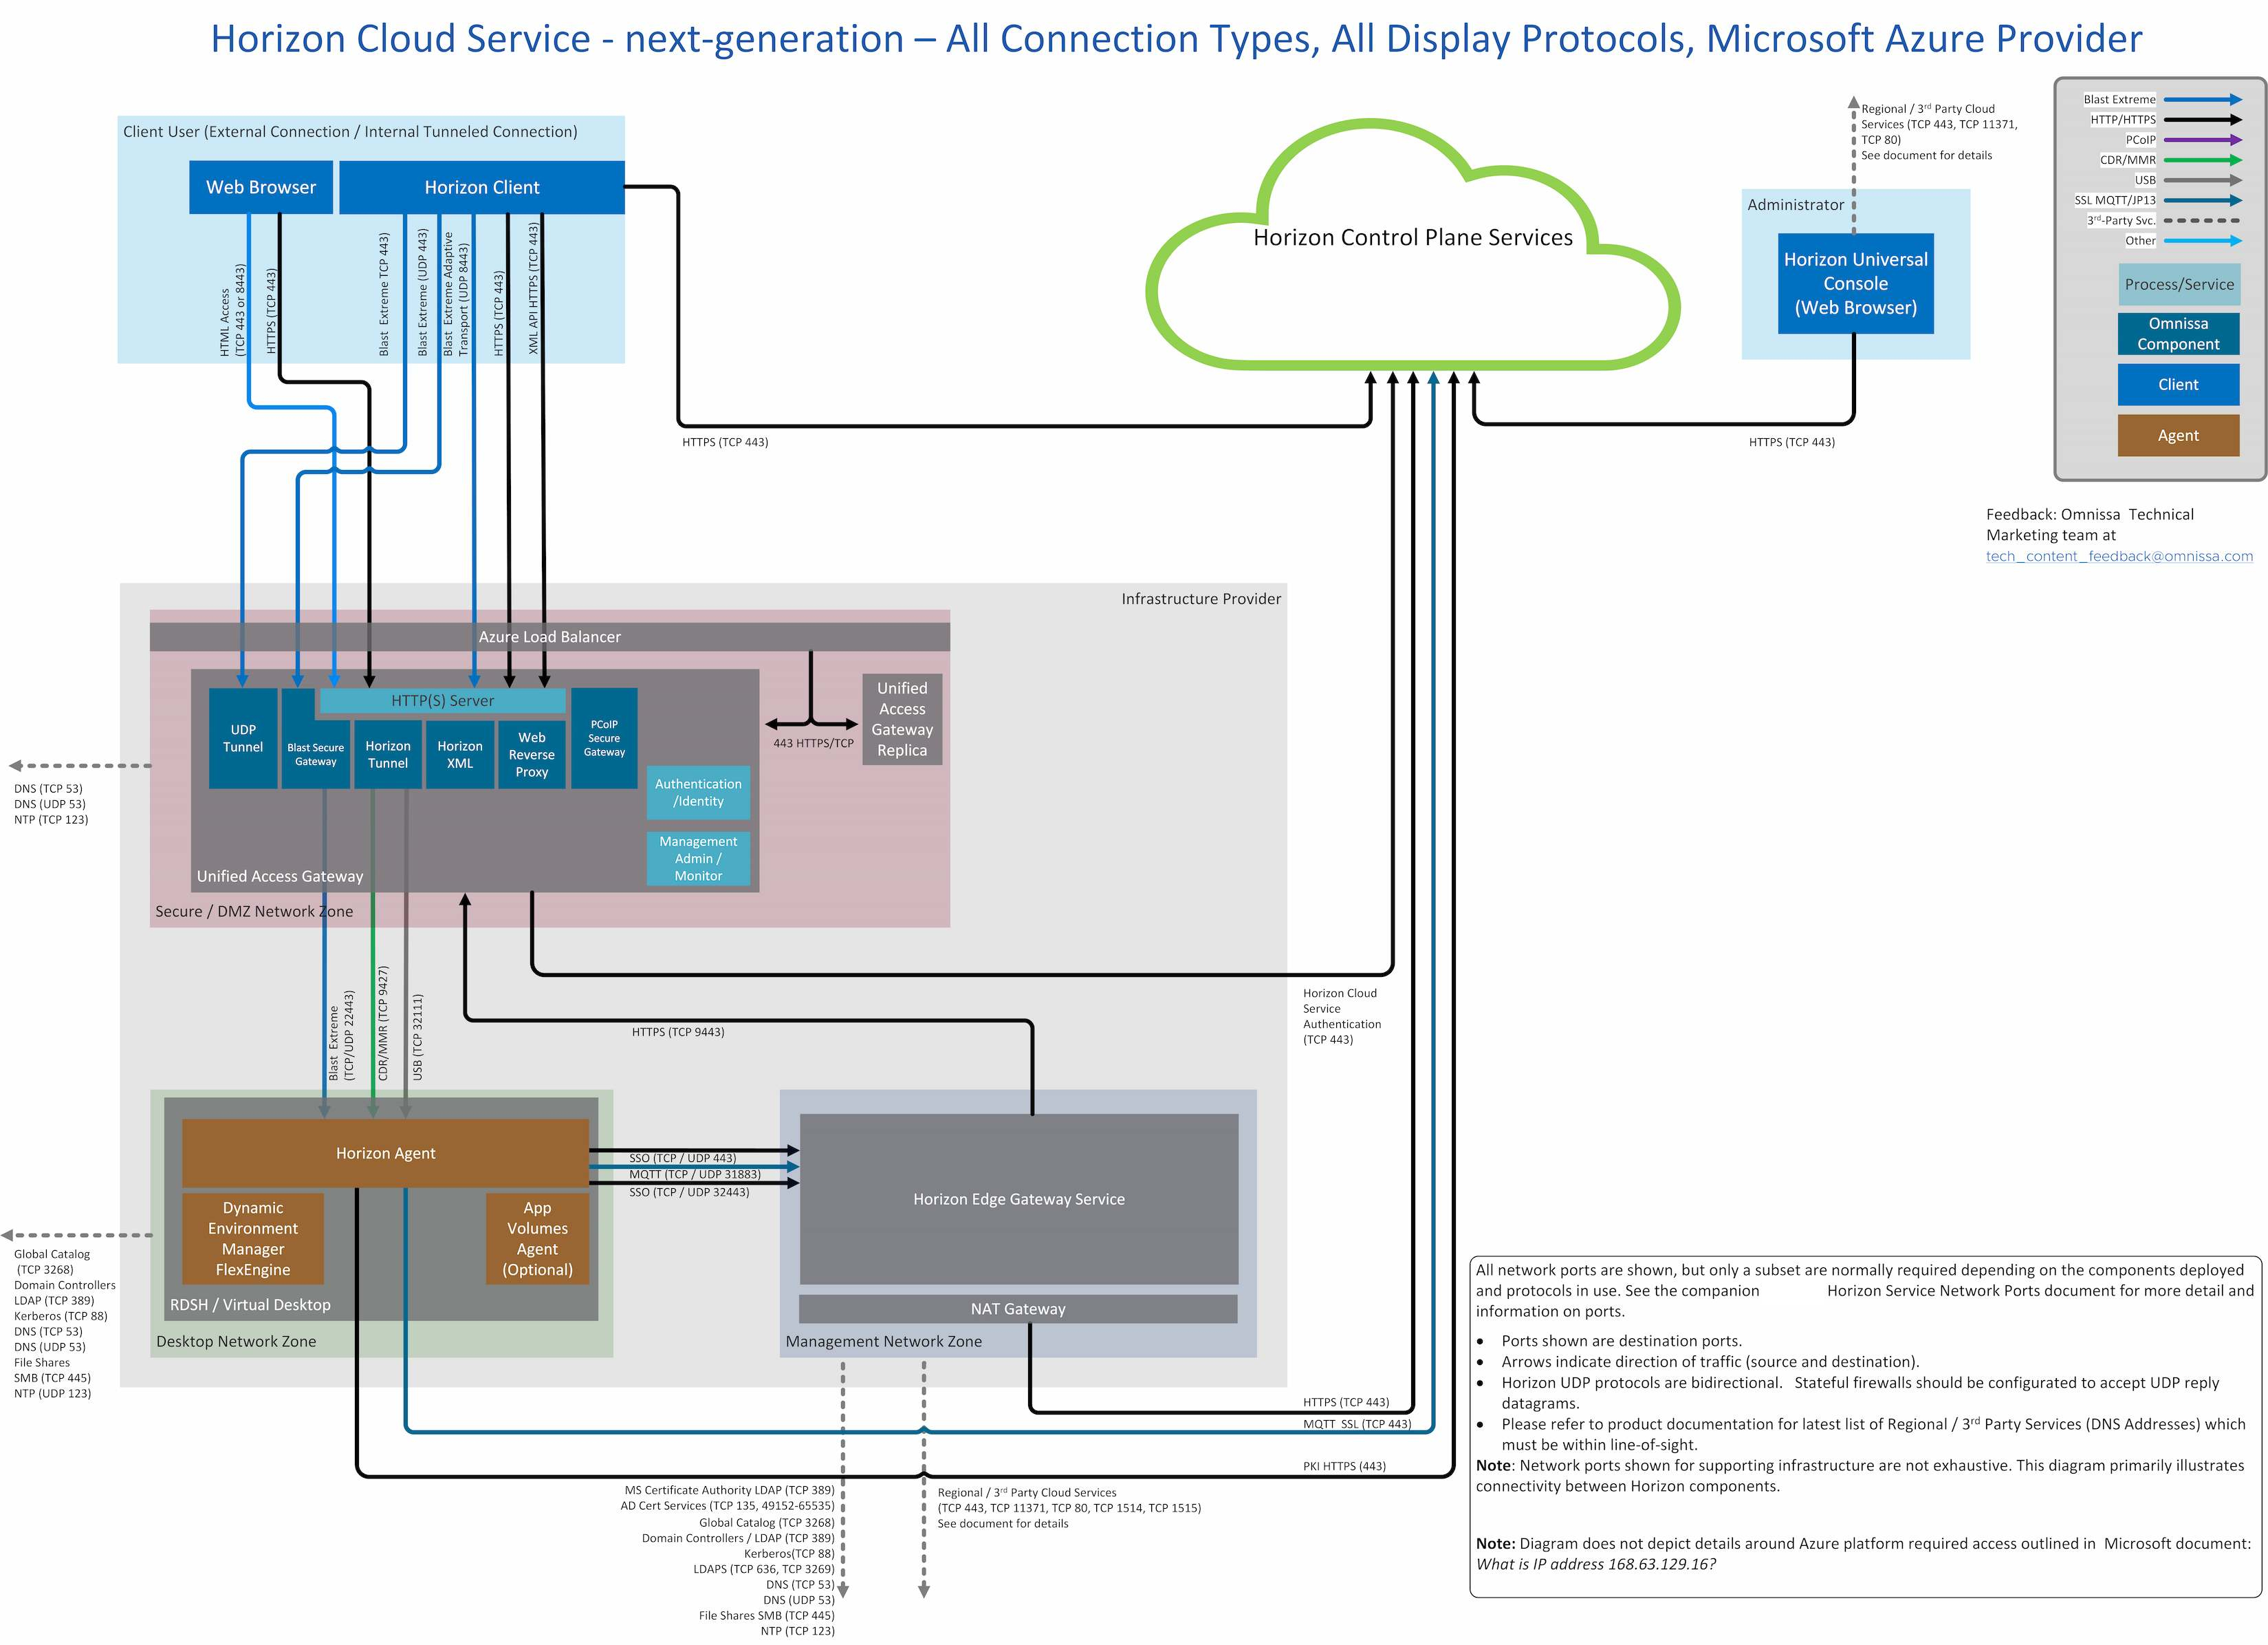
Task: Click the Other legend arrow
Action: click(2203, 240)
